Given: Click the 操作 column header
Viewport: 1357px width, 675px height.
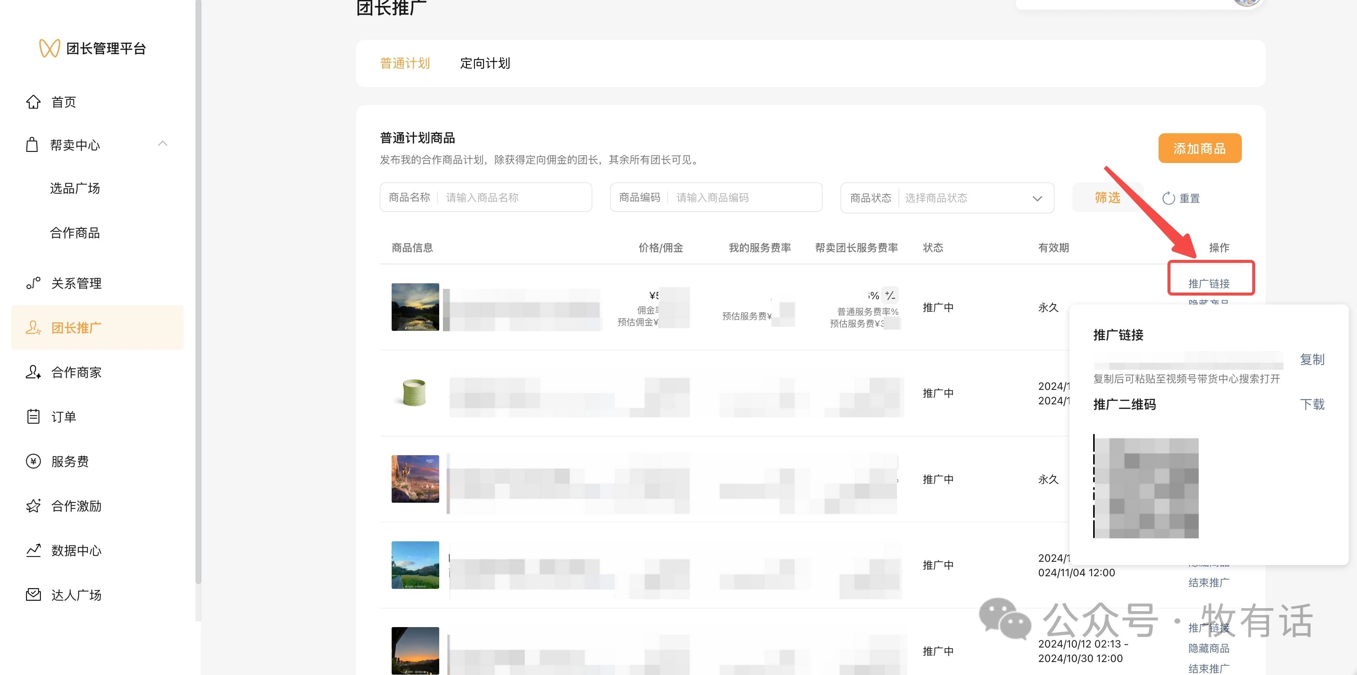Looking at the screenshot, I should pos(1219,248).
